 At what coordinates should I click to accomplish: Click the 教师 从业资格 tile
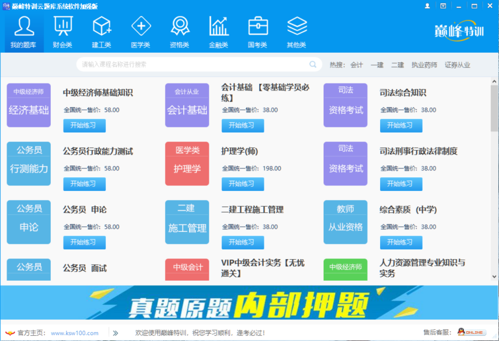pos(345,222)
